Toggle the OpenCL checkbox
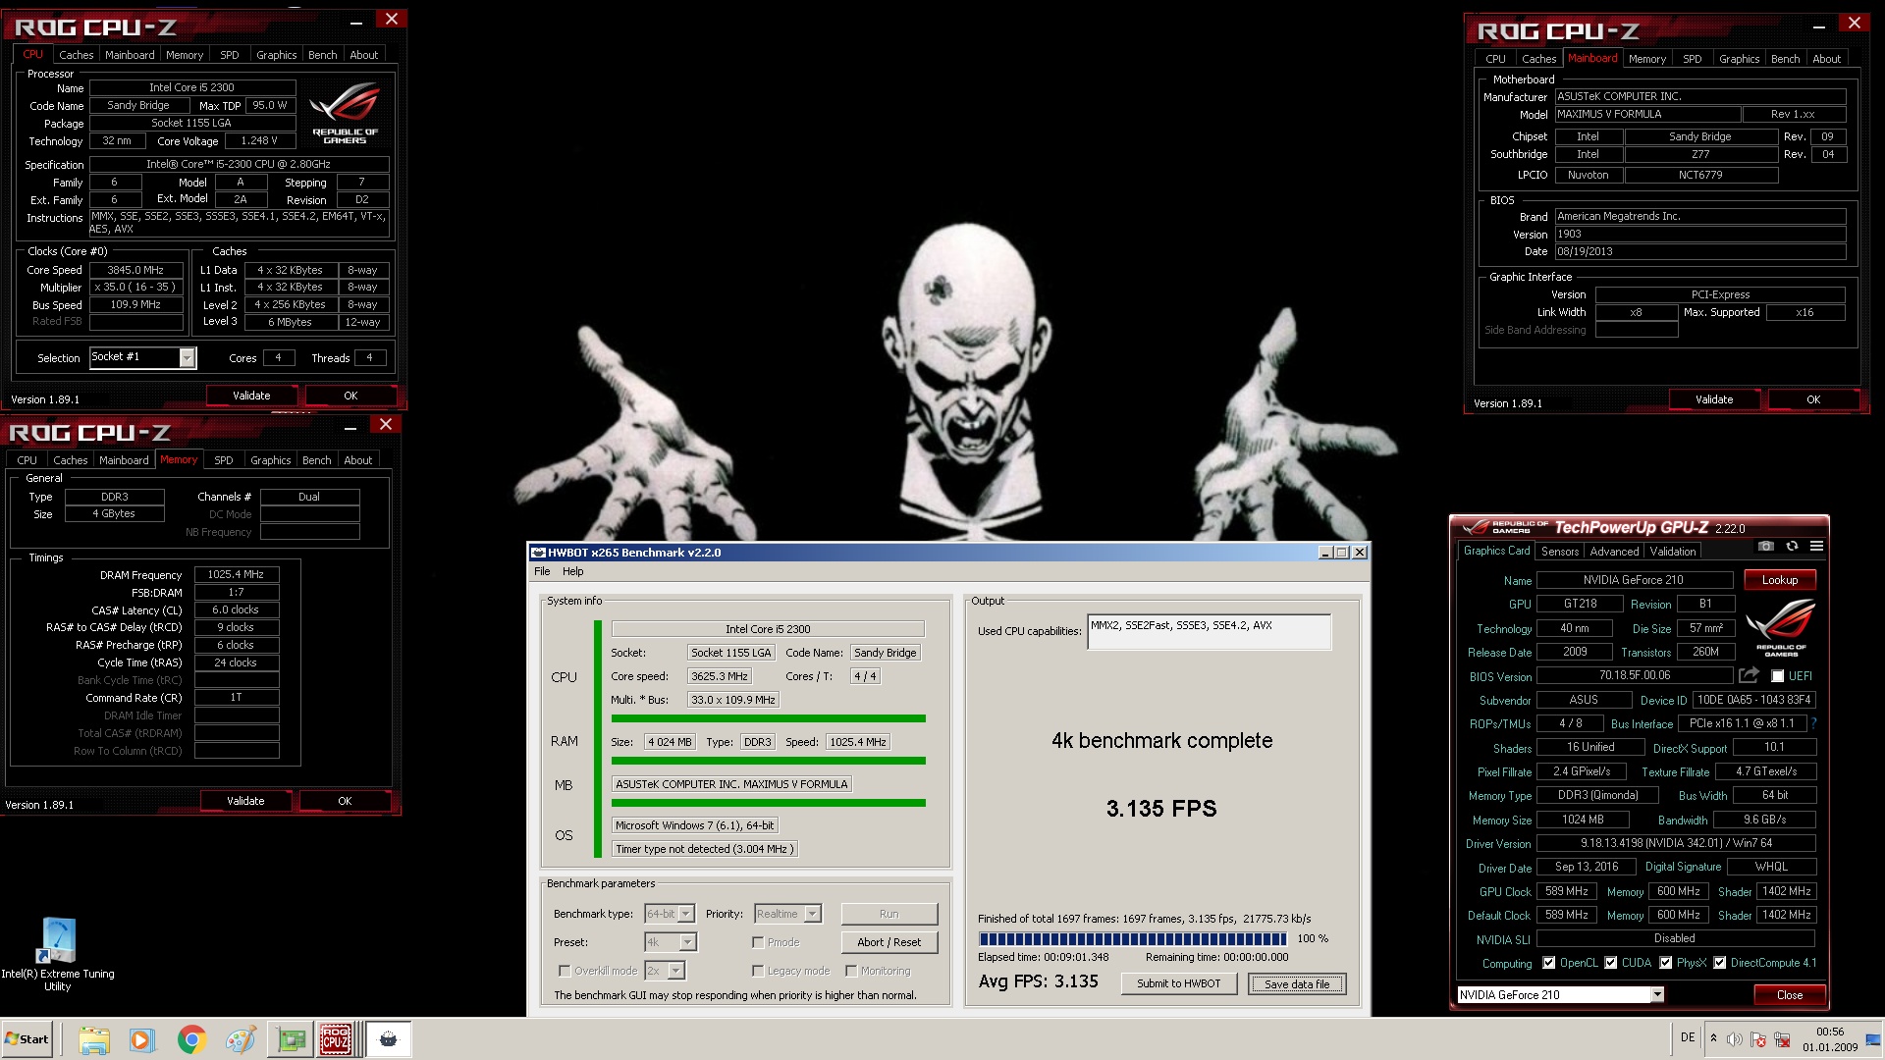The height and width of the screenshot is (1060, 1885). click(1548, 963)
